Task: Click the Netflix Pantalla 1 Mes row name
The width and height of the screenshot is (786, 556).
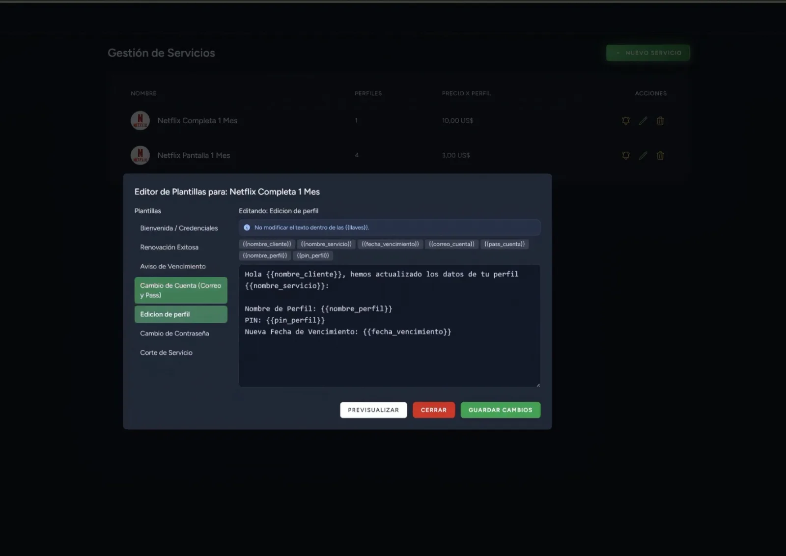Action: point(194,155)
